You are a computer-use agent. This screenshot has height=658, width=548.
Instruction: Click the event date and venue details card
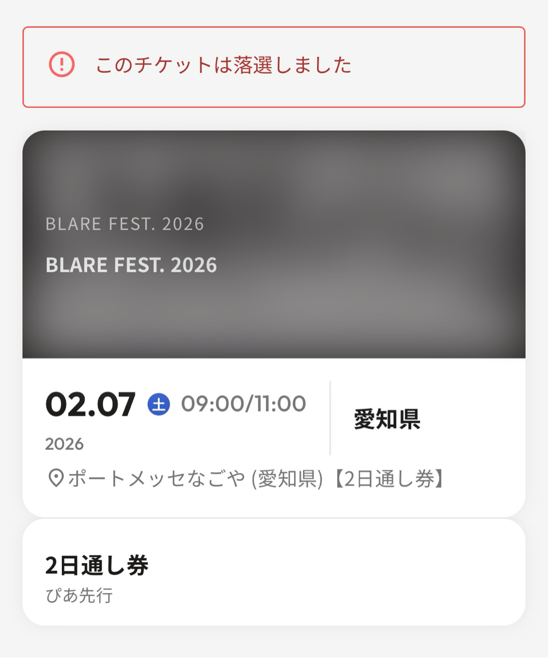pyautogui.click(x=274, y=437)
